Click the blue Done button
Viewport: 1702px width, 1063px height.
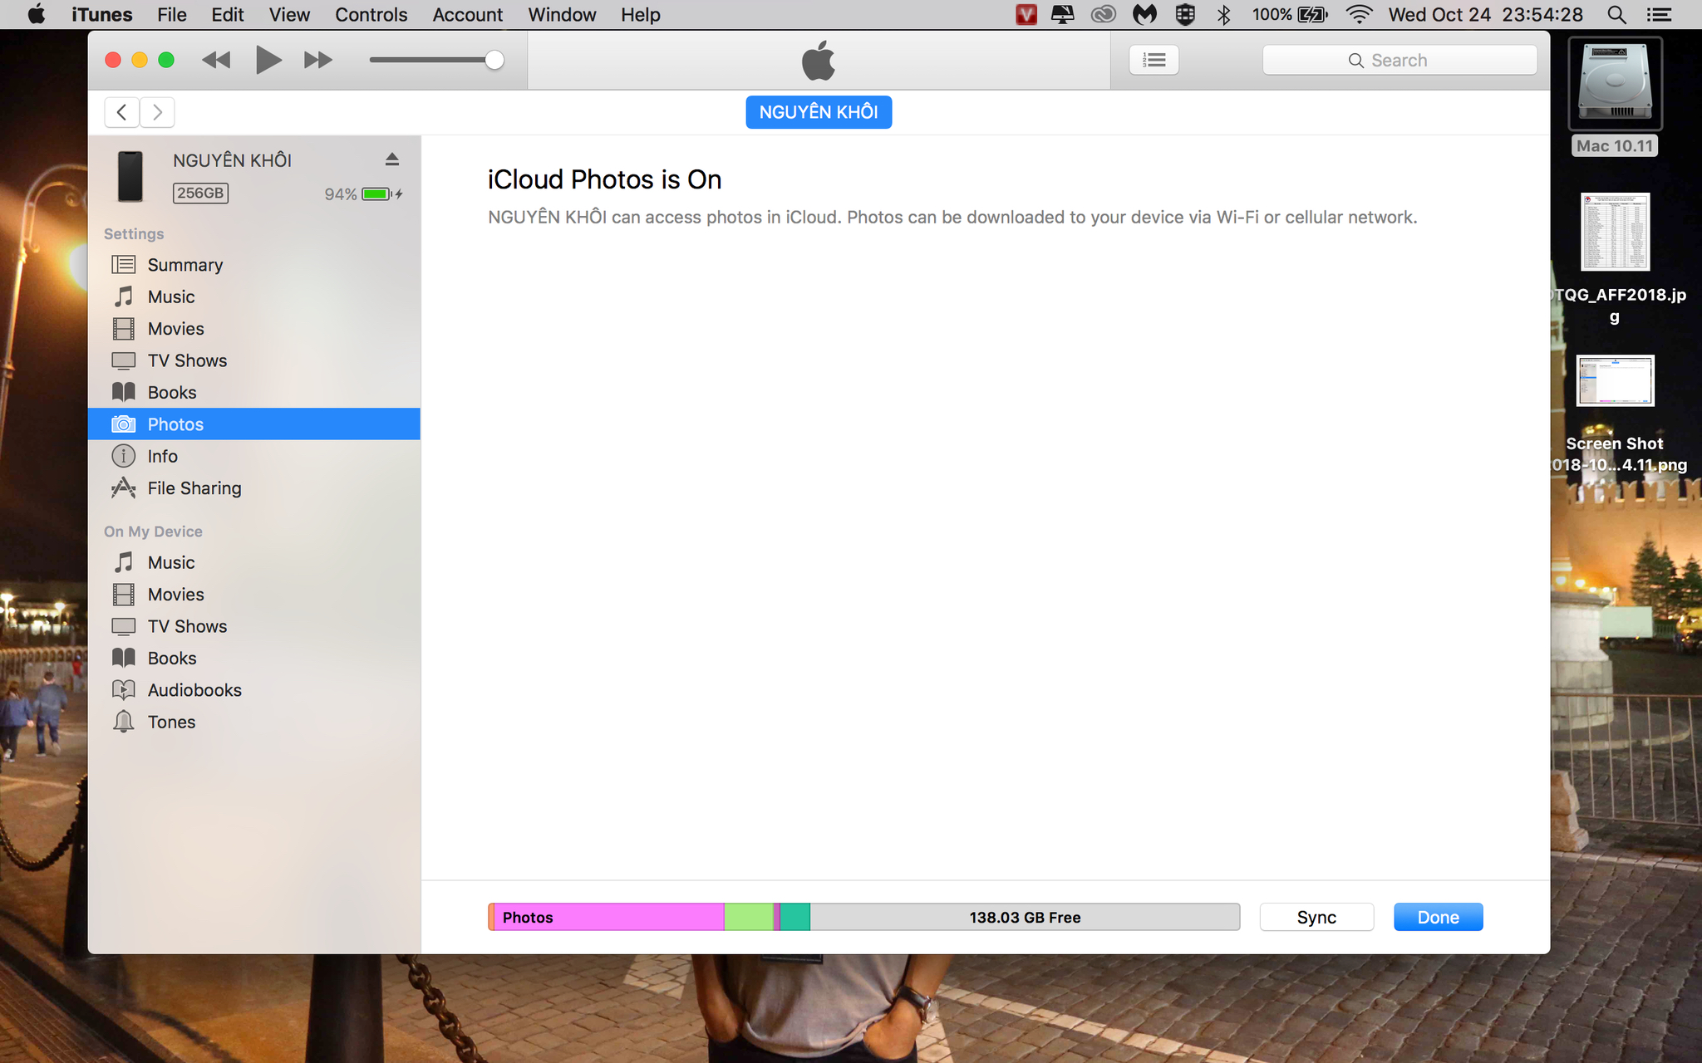click(1438, 917)
